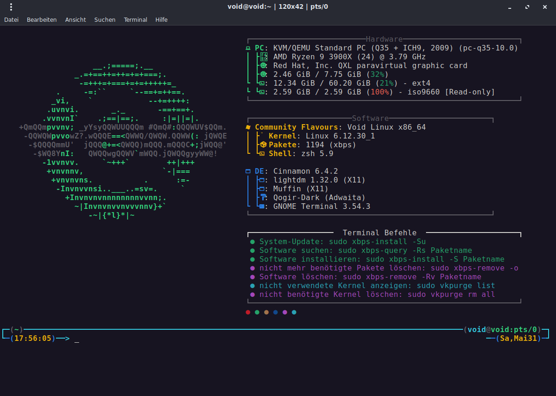Click the disk icon beside 12.34 GiB

tap(262, 83)
